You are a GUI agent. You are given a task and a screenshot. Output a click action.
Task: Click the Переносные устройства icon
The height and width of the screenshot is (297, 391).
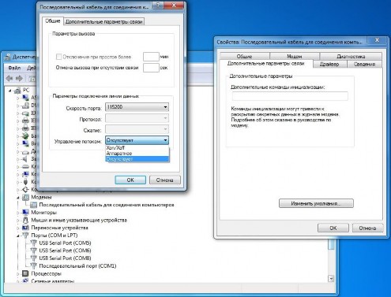coord(25,228)
